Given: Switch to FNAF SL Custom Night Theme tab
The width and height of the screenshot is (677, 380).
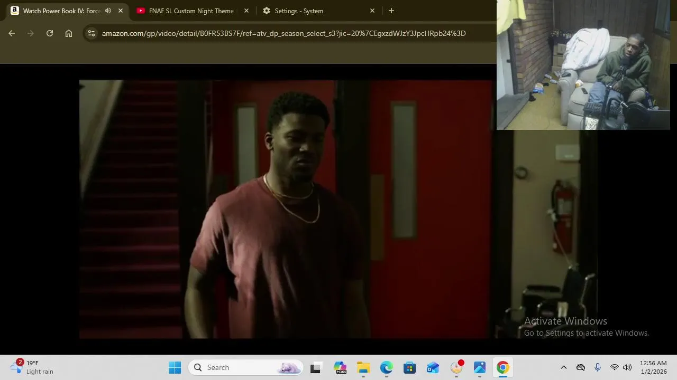Looking at the screenshot, I should coord(191,11).
